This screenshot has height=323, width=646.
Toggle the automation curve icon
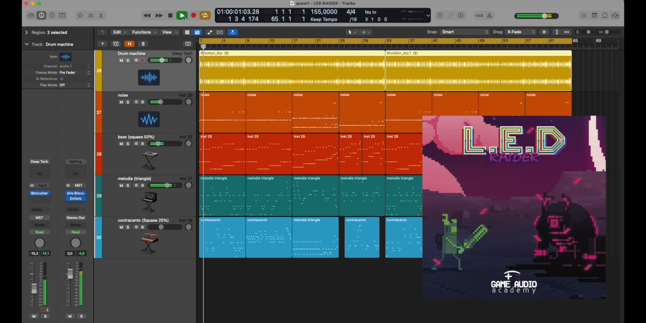click(x=210, y=32)
